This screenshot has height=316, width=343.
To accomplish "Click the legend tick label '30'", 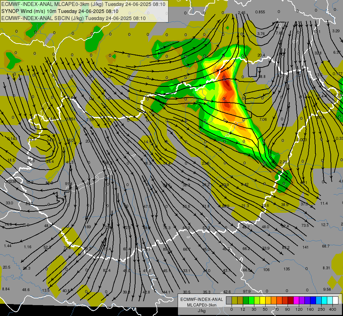I will click(x=254, y=309).
